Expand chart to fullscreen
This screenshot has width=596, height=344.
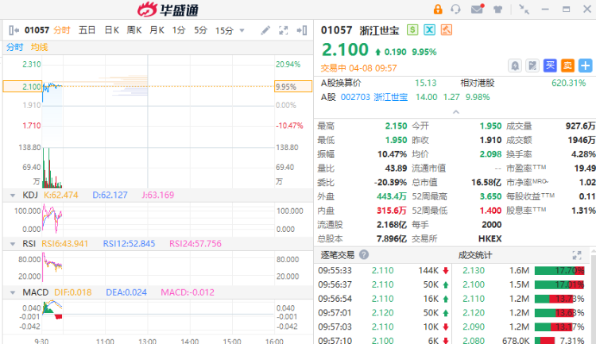283,30
